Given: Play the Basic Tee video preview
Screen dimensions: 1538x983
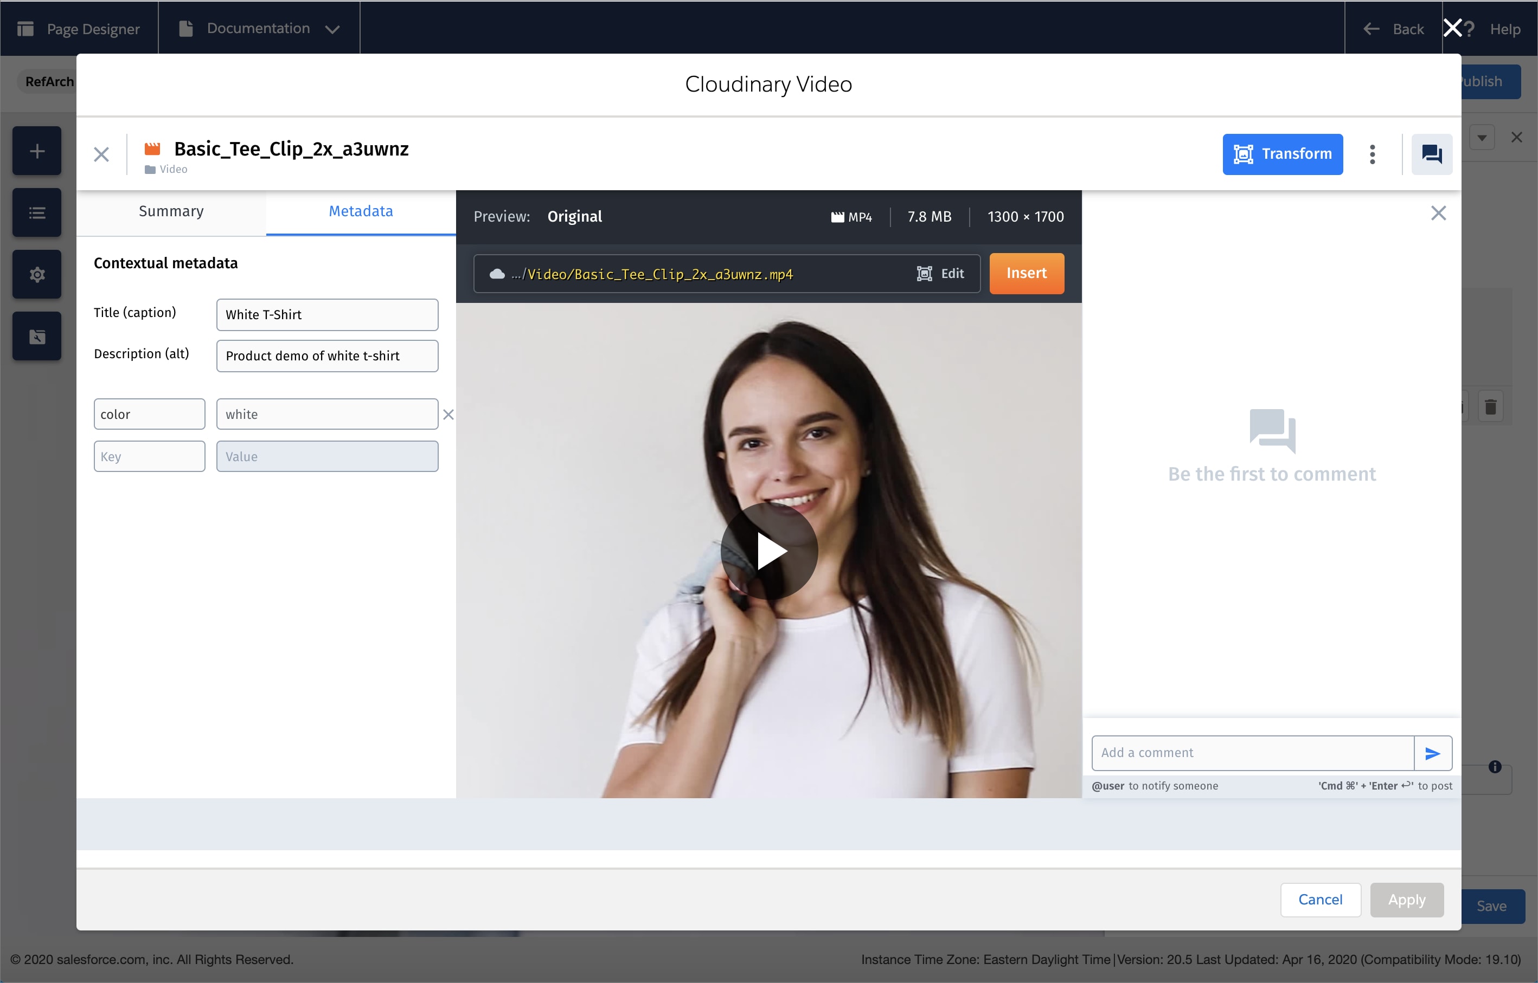Looking at the screenshot, I should coord(768,551).
